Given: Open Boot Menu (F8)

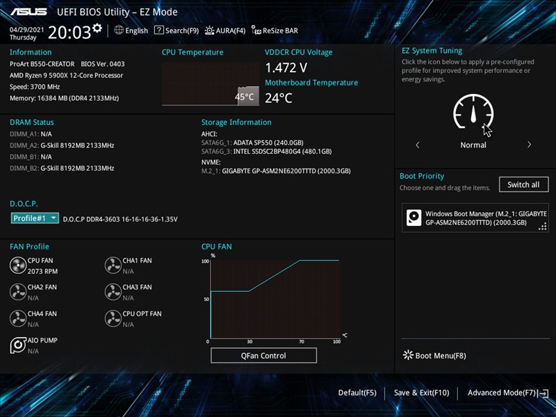Looking at the screenshot, I should [434, 356].
